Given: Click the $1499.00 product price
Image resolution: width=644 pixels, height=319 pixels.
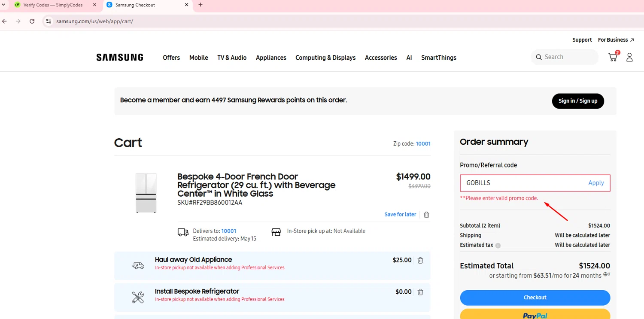Looking at the screenshot, I should tap(413, 177).
